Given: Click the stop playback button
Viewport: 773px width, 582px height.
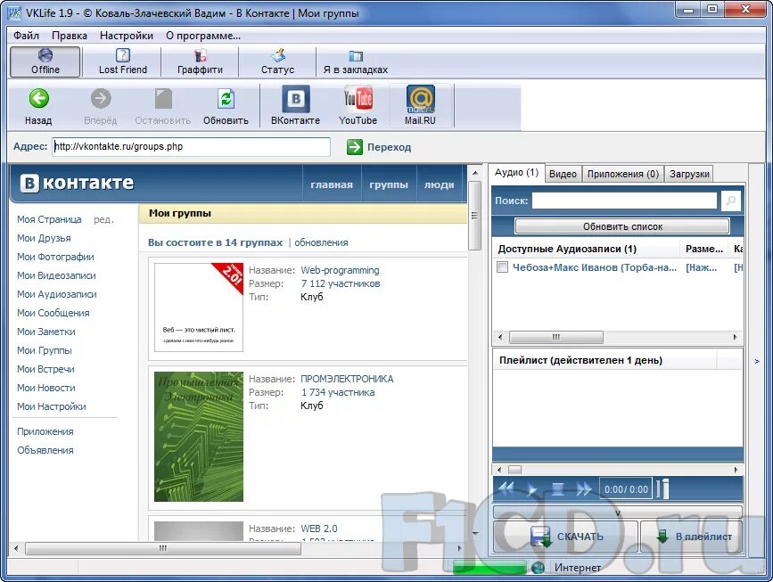Looking at the screenshot, I should click(x=557, y=488).
